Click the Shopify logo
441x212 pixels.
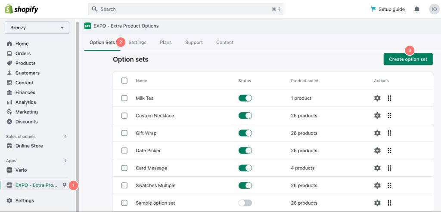tap(22, 9)
